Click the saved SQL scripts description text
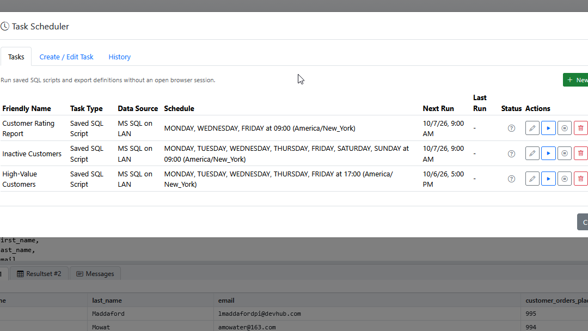Viewport: 588px width, 331px height. [x=108, y=80]
